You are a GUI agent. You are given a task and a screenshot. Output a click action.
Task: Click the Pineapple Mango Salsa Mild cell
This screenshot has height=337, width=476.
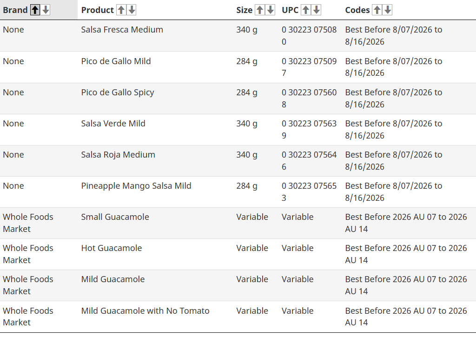pos(136,186)
